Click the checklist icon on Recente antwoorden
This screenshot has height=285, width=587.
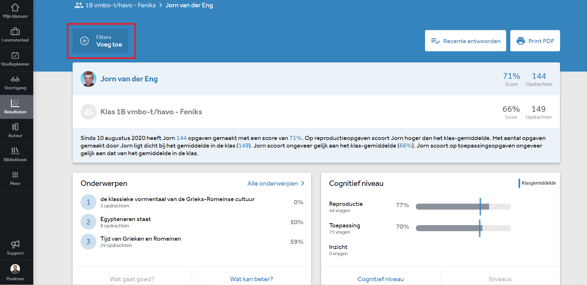[x=435, y=41]
